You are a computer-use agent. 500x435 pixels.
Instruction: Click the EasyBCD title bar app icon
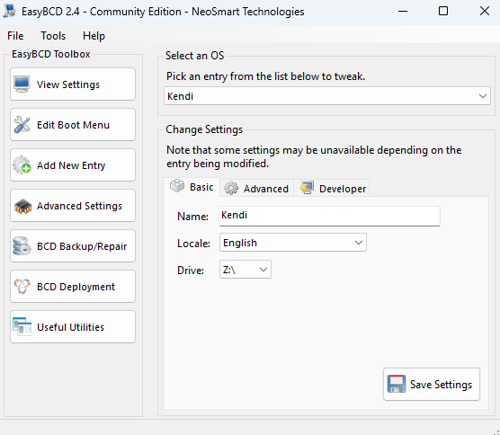pyautogui.click(x=10, y=11)
